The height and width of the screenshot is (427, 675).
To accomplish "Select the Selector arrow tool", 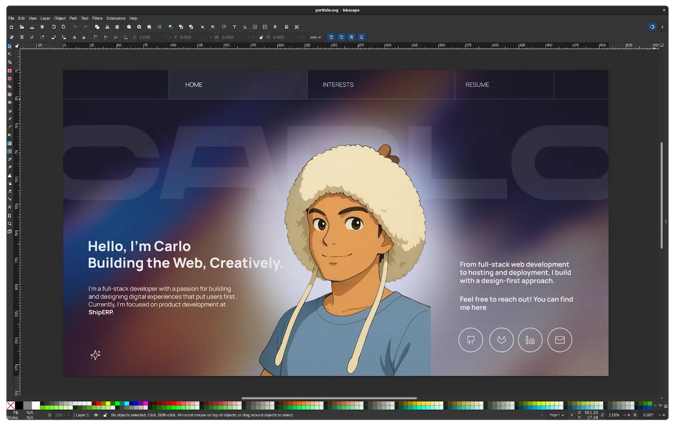I will tap(10, 46).
